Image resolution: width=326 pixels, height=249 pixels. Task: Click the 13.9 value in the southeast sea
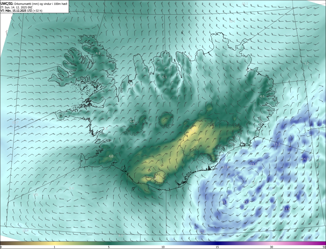[x=286, y=209]
